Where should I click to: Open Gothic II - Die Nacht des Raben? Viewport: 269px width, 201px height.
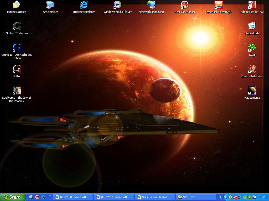click(17, 48)
